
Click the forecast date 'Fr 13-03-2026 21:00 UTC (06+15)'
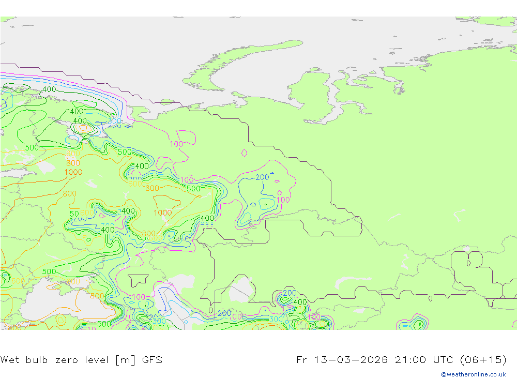[x=401, y=359]
